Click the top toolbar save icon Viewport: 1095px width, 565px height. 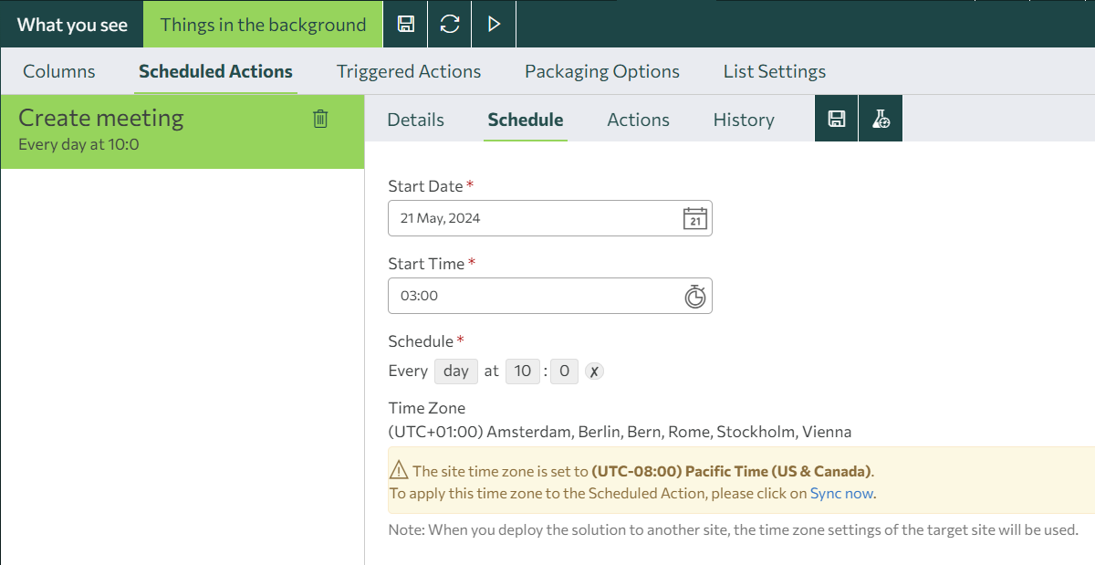406,24
